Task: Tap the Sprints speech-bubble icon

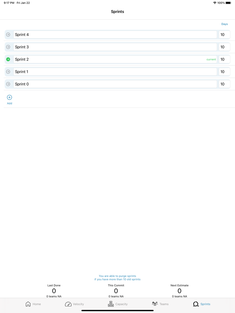Action: 196,304
